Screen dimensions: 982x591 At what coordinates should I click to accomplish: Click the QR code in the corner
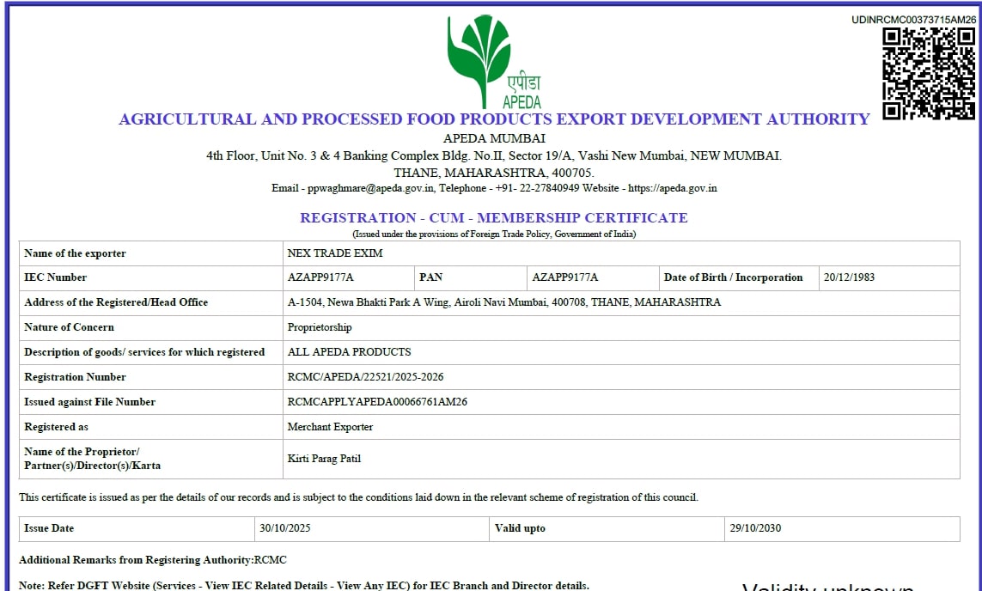click(x=929, y=73)
